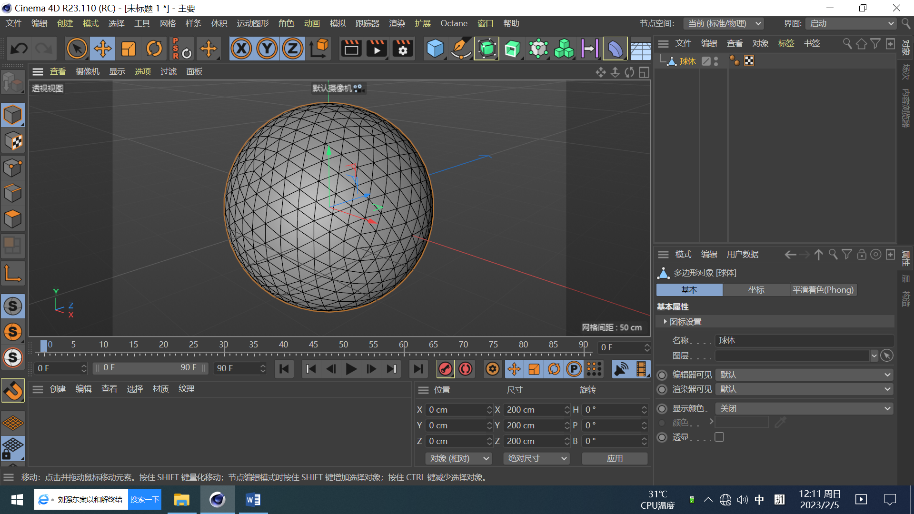914x514 pixels.
Task: Open the 运动图形 menu
Action: [x=253, y=24]
